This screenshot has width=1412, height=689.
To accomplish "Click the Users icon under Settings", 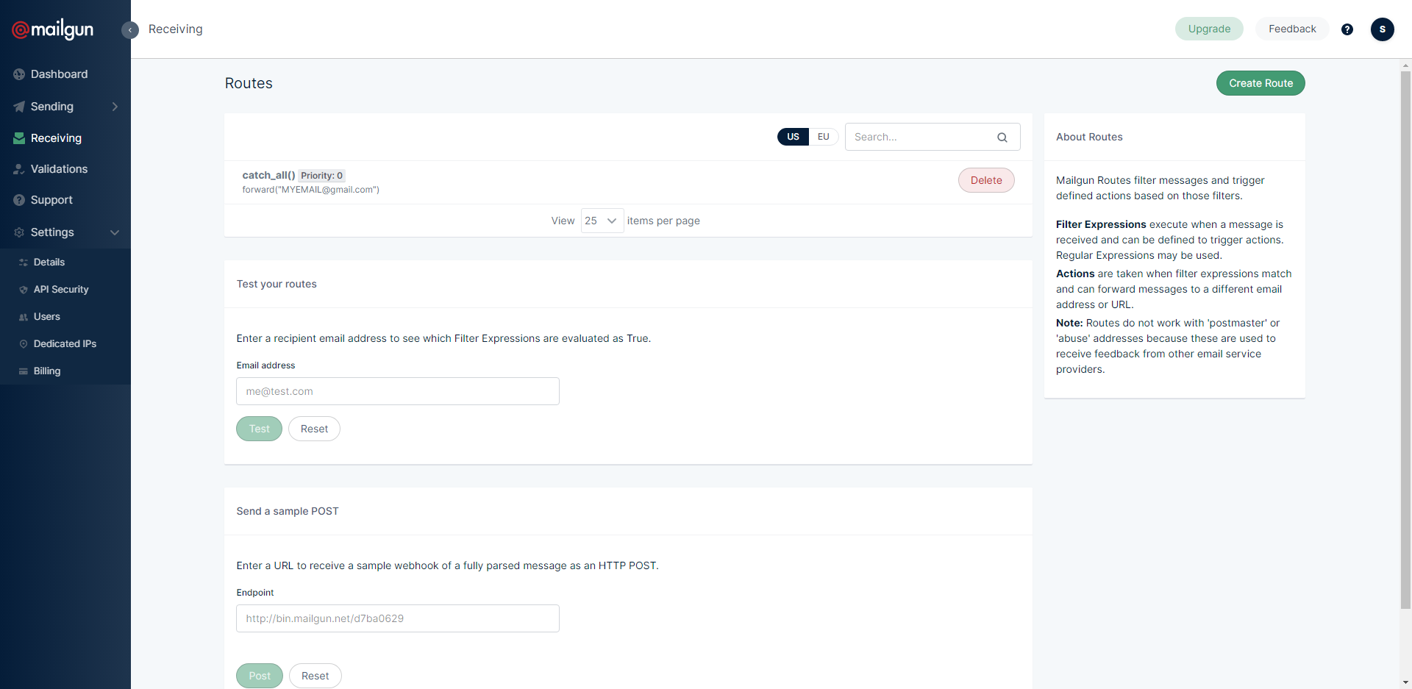I will click(x=24, y=317).
